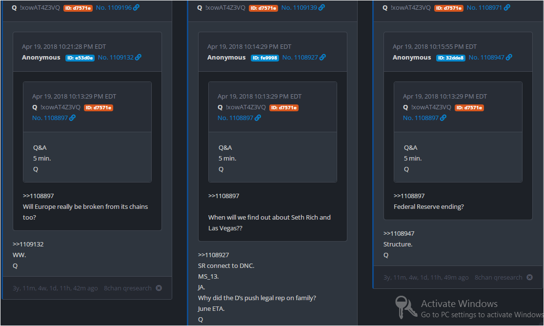The width and height of the screenshot is (544, 326).
Task: Open post link No. 1109132
Action: tap(116, 57)
